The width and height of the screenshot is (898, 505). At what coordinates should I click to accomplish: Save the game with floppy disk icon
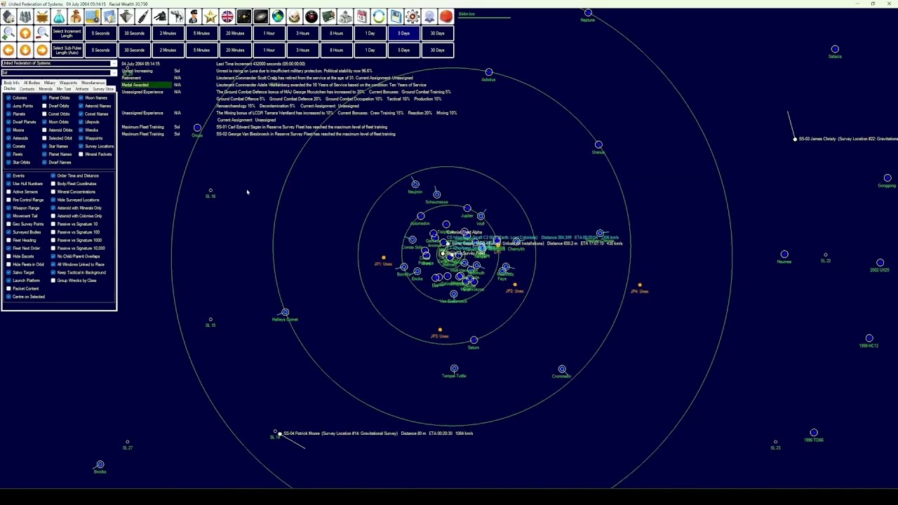point(396,16)
